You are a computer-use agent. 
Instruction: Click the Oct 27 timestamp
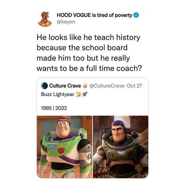134,86
